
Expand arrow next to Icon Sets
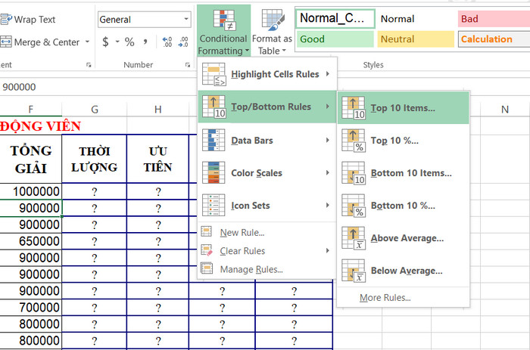[x=328, y=205]
